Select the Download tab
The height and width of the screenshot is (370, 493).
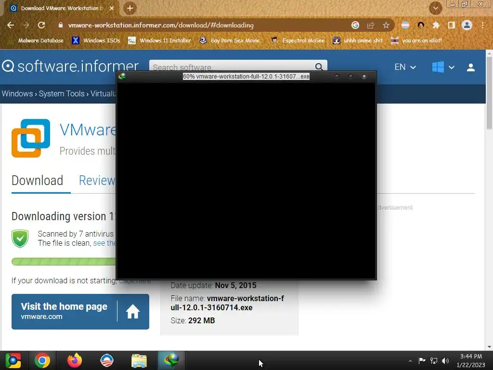38,181
